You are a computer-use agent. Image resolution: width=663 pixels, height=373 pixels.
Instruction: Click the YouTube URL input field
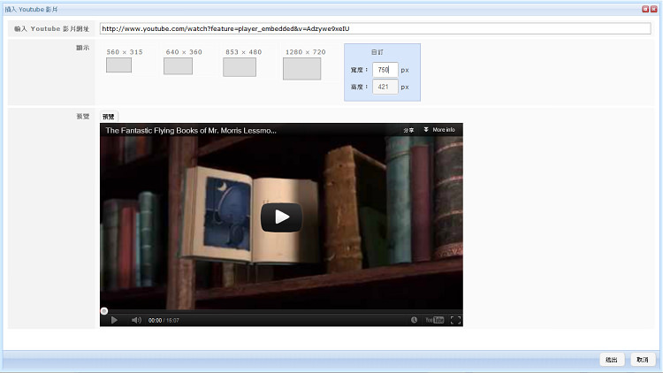376,29
